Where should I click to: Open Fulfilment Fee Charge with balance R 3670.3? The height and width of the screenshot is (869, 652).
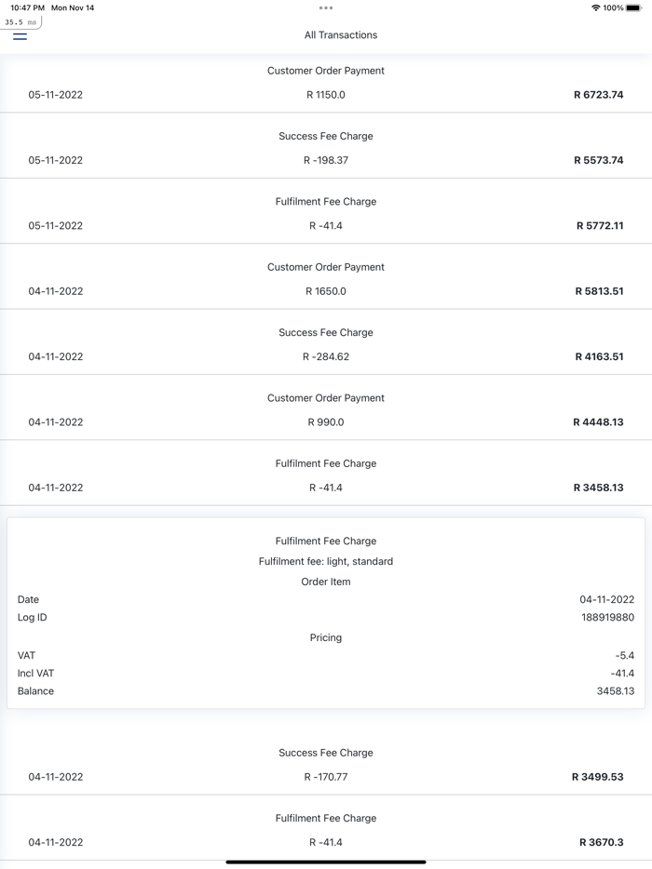(x=326, y=830)
